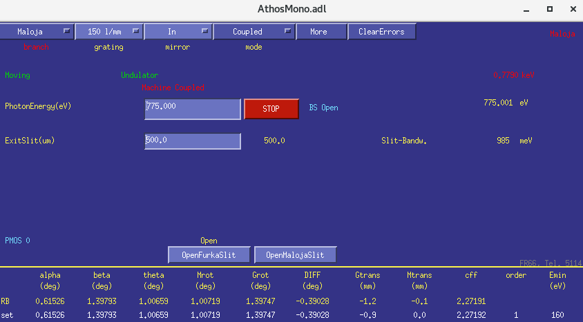Click the red 'Machine Coupled' text
The height and width of the screenshot is (322, 583).
(173, 88)
